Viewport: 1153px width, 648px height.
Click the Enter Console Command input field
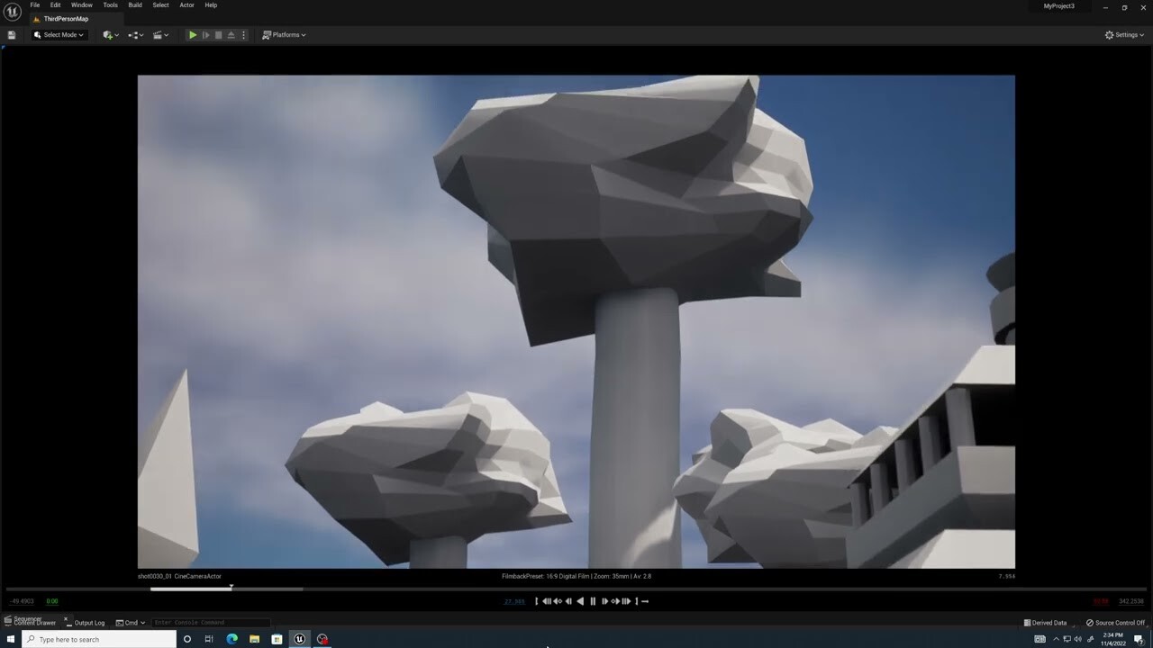[212, 622]
